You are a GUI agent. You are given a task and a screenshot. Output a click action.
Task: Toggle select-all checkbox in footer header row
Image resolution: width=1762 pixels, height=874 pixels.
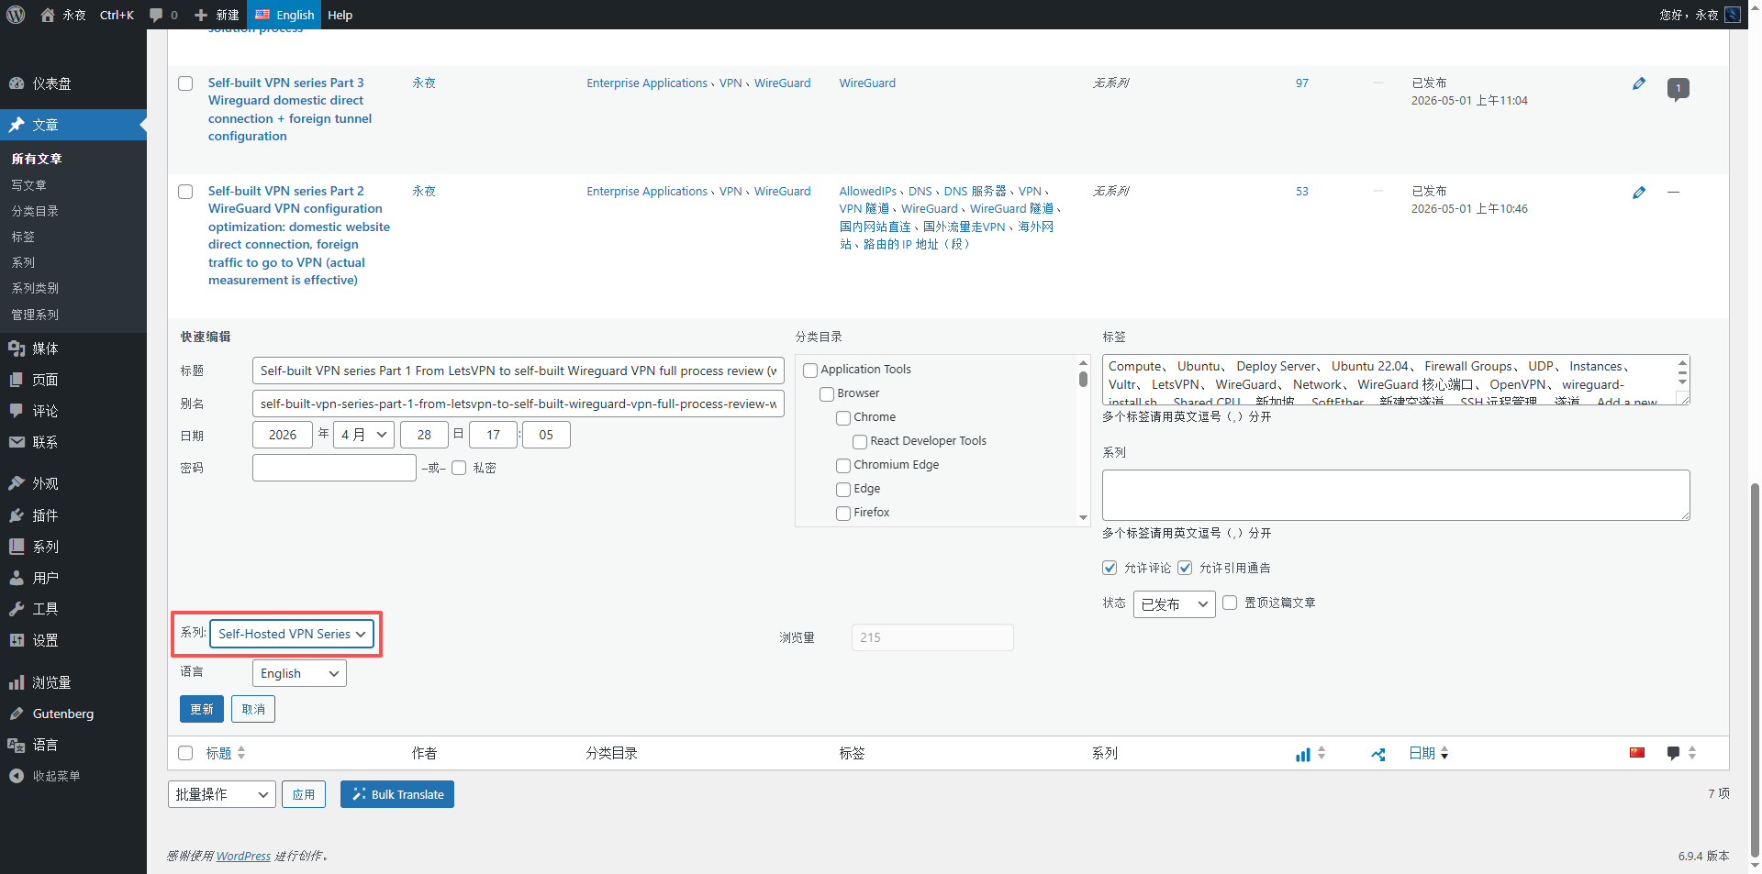coord(185,753)
